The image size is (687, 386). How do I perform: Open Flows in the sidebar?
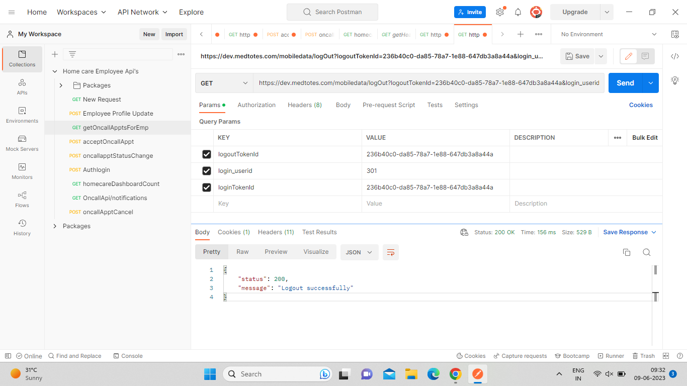tap(22, 200)
